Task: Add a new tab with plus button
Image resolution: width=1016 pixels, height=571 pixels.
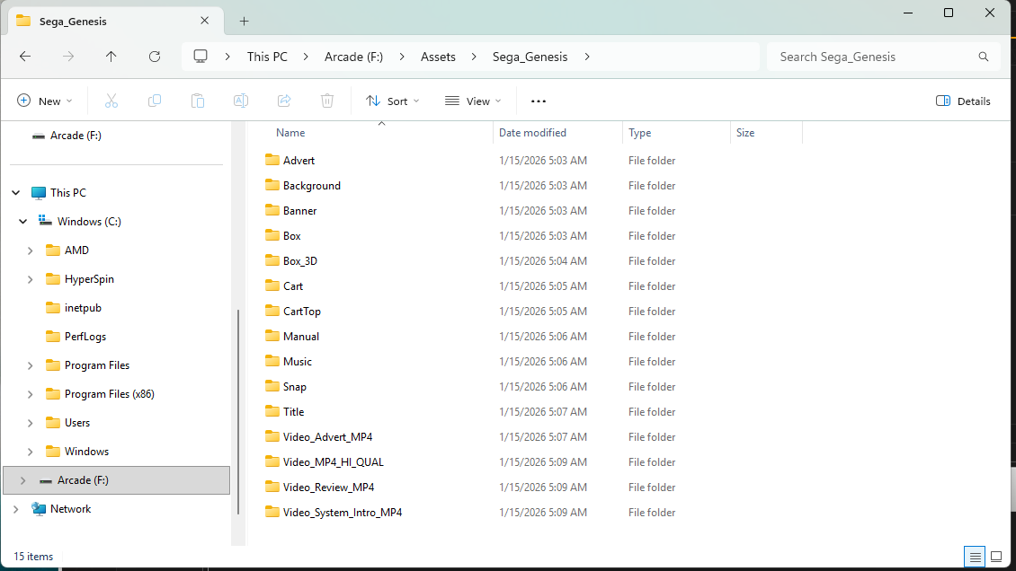Action: pos(244,21)
